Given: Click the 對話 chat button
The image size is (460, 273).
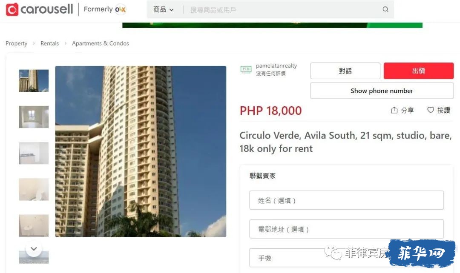Looking at the screenshot, I should (x=345, y=71).
